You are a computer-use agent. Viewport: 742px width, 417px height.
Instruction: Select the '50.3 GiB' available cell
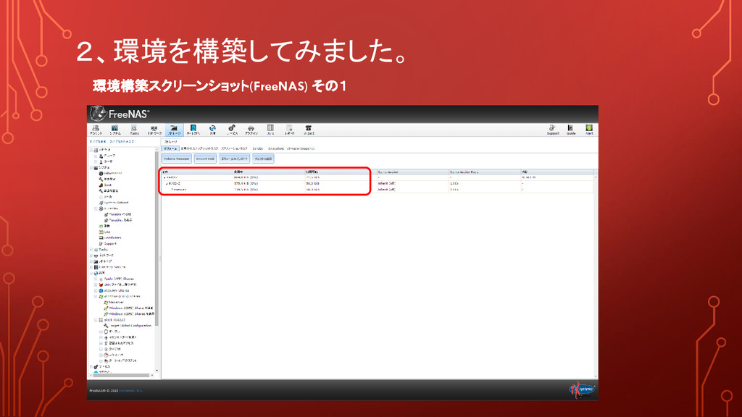[313, 183]
